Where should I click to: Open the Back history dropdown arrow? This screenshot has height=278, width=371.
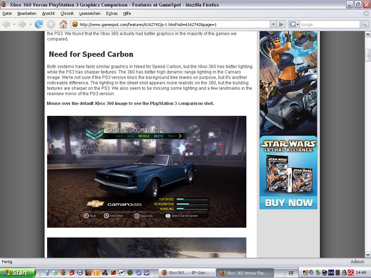tap(14, 24)
